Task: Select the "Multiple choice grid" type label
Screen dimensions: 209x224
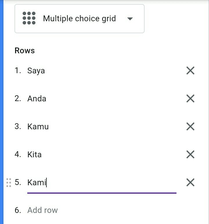Action: point(79,19)
